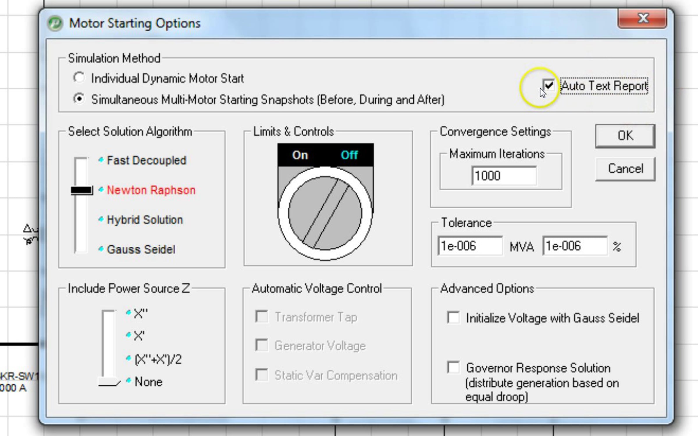Choose Gauss Seidel algorithm option
698x436 pixels.
(x=141, y=249)
